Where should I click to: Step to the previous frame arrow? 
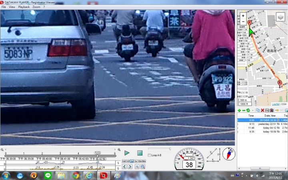124,166
